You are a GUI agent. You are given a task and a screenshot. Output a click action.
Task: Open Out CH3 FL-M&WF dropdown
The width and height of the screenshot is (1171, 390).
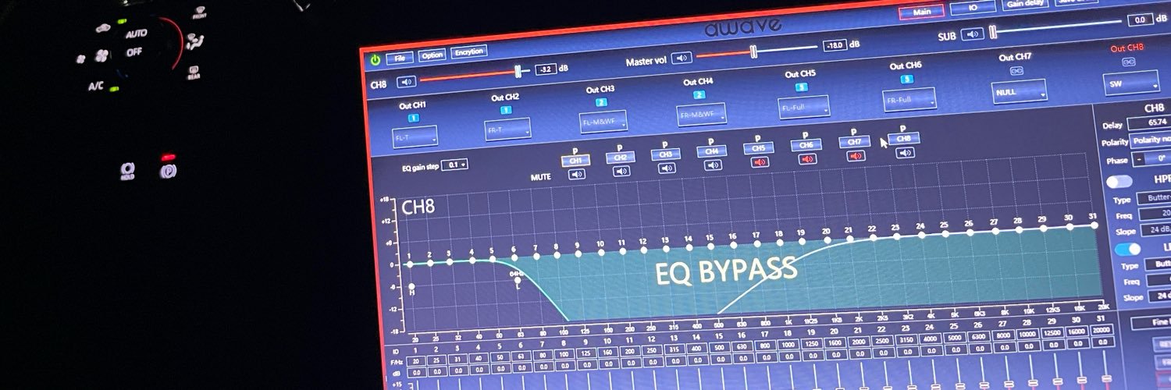tap(603, 121)
